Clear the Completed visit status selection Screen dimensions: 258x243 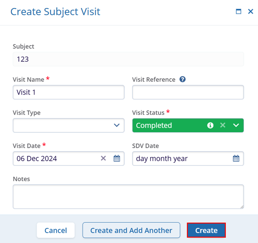223,125
